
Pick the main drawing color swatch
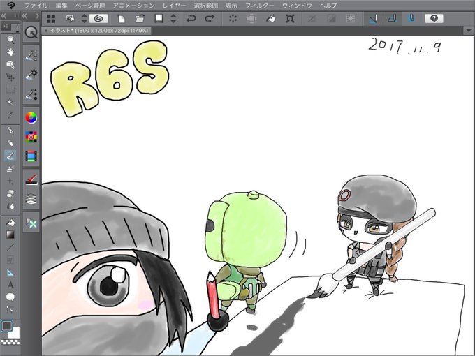pos(7,326)
